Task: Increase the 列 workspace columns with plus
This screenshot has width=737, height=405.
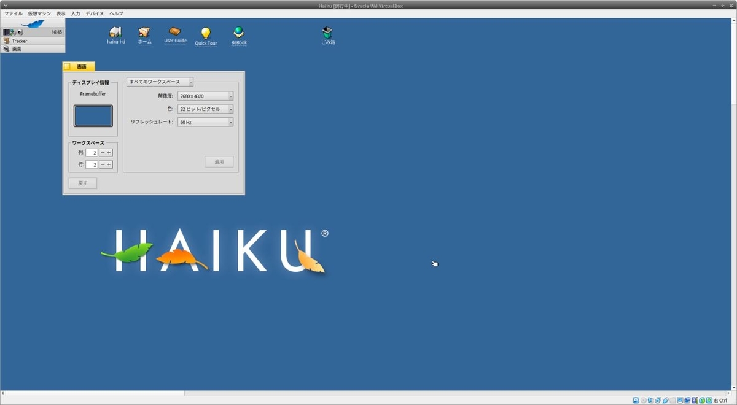Action: [x=109, y=152]
